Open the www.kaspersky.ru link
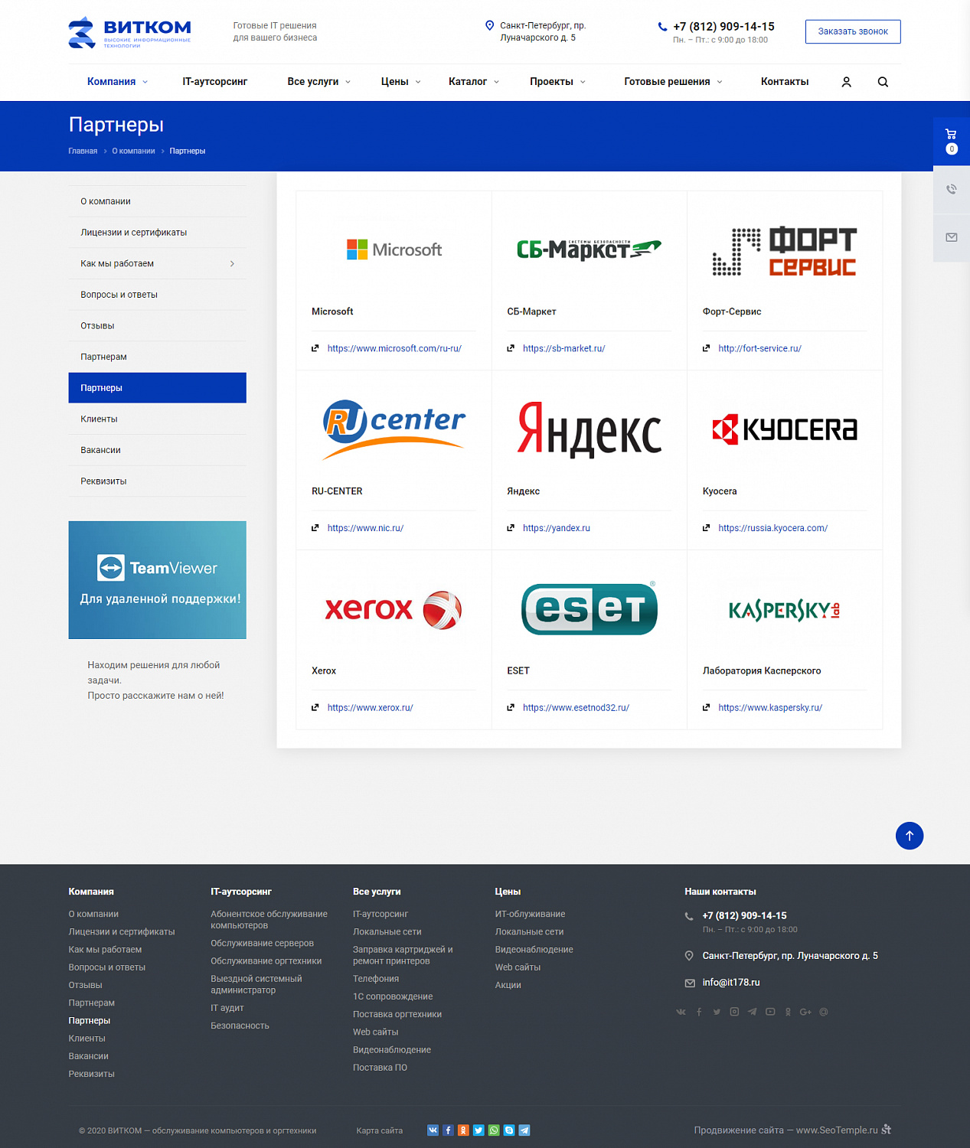The image size is (970, 1148). pos(770,708)
